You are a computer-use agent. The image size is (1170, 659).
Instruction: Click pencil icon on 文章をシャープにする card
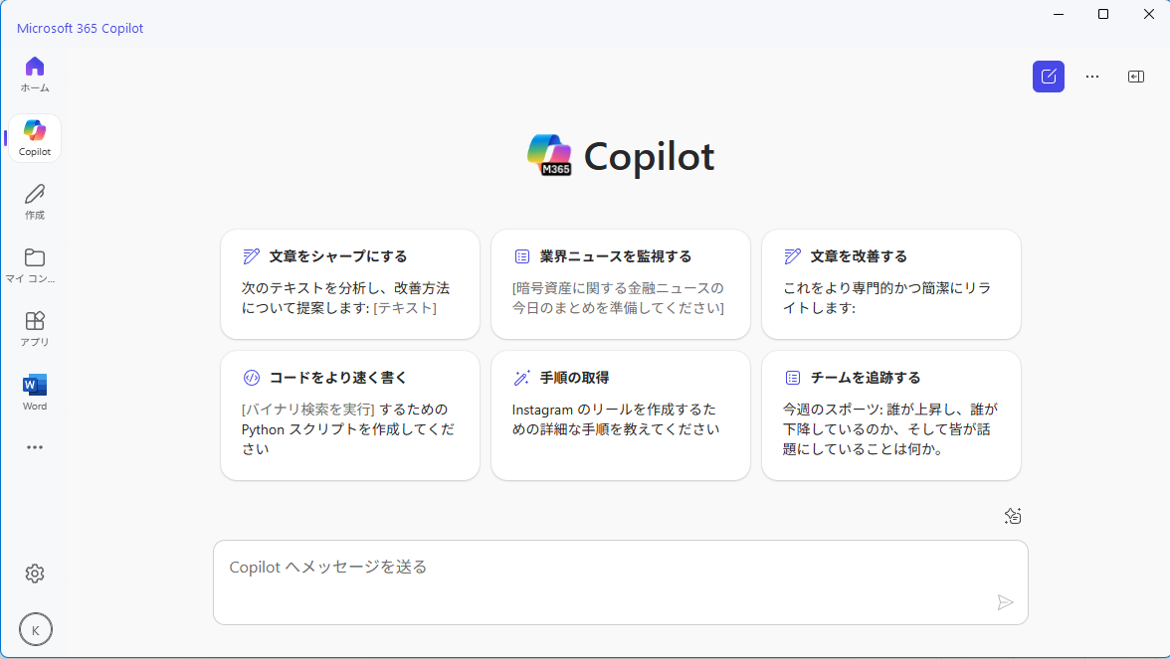[252, 256]
